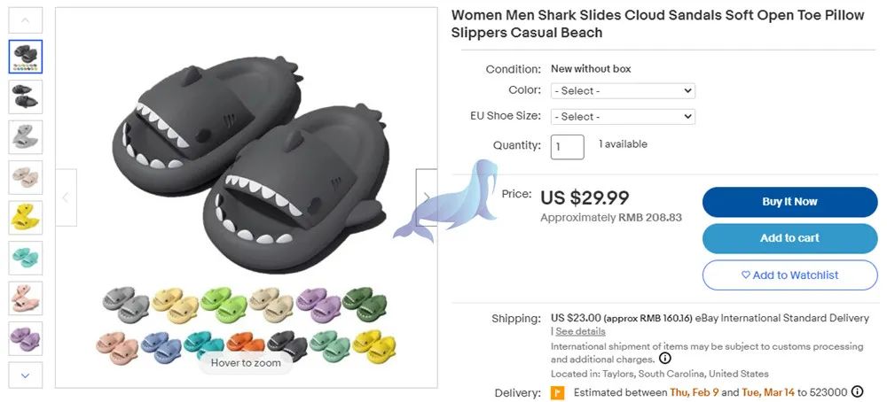Select the black shark slides thumbnail
The height and width of the screenshot is (402, 887).
pyautogui.click(x=26, y=97)
